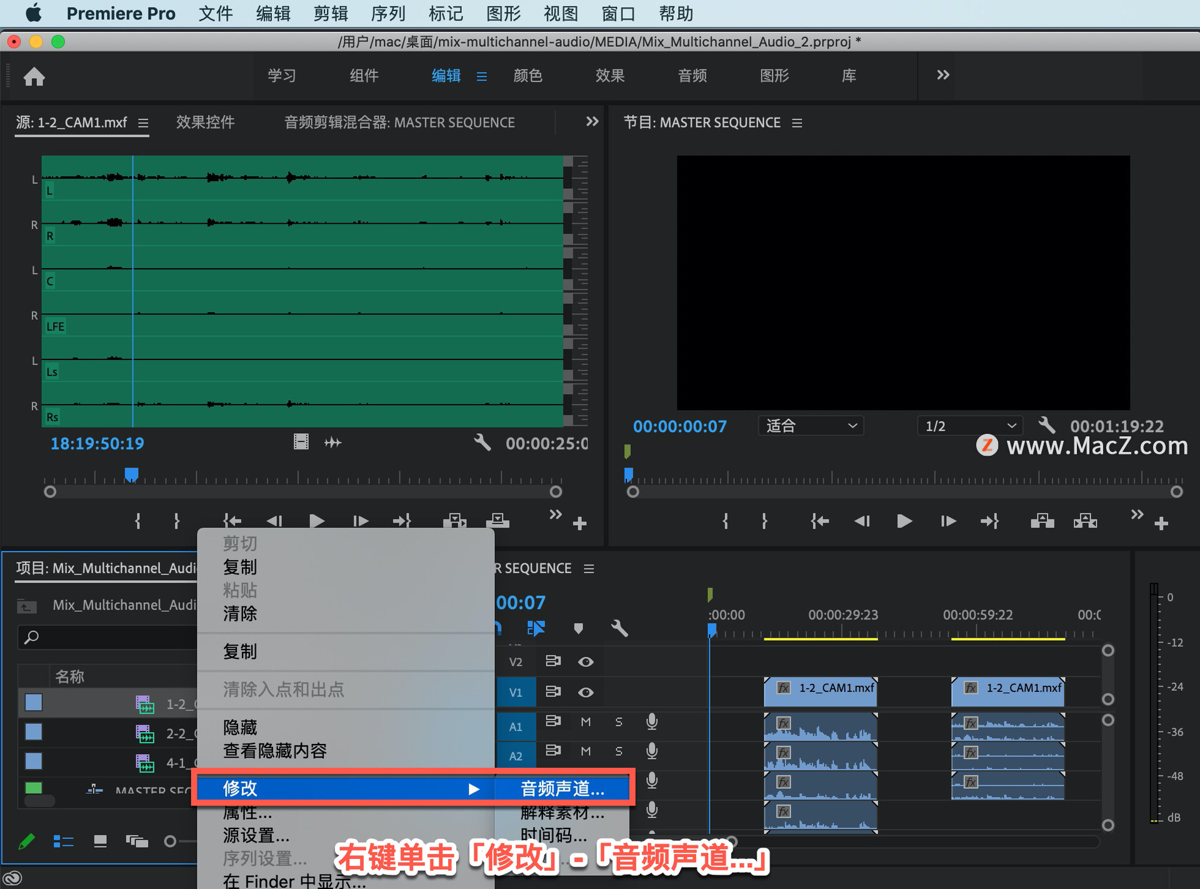Switch to 学习 workspace

coord(282,76)
